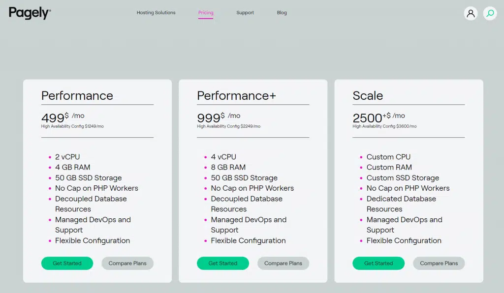Open the user account icon

[x=471, y=13]
